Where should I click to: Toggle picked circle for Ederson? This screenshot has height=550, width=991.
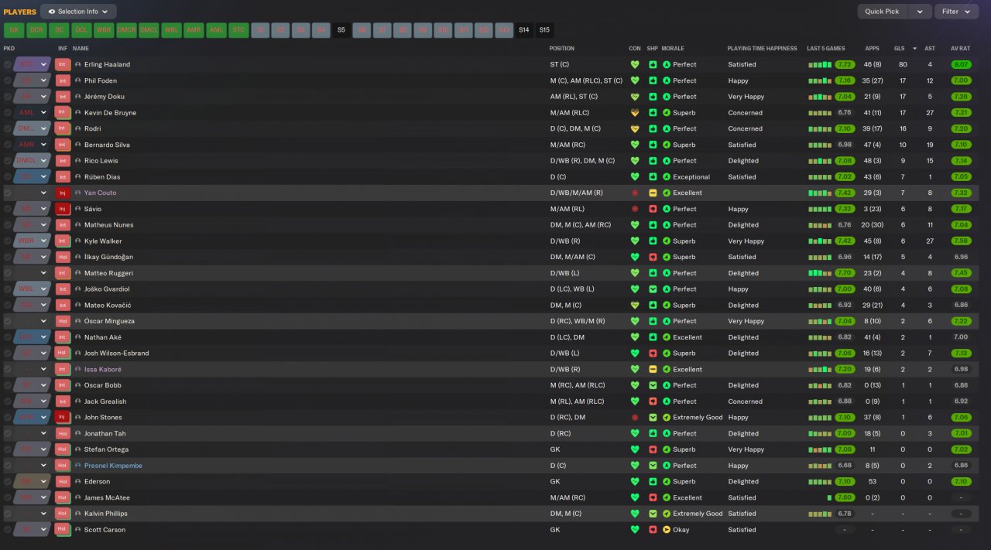8,482
